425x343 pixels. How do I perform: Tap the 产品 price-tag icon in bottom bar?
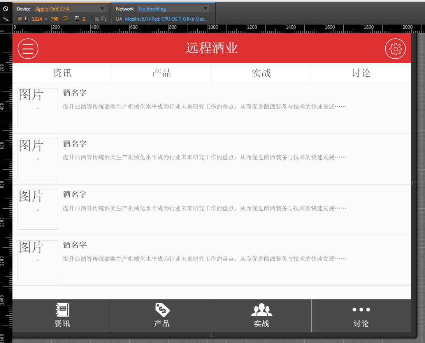pyautogui.click(x=162, y=310)
